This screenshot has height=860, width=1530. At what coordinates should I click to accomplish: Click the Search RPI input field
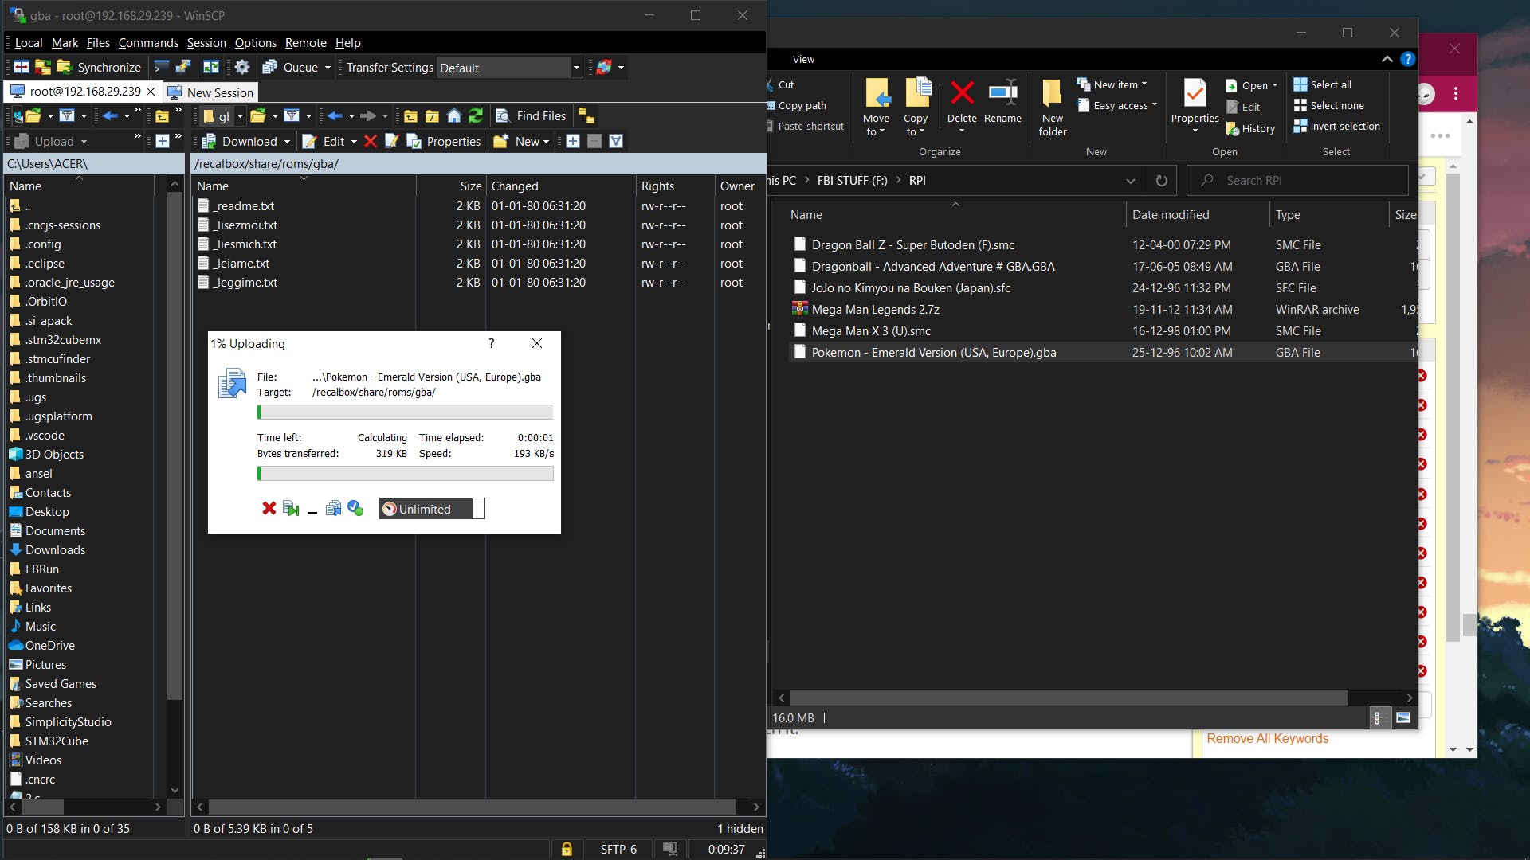click(x=1297, y=181)
